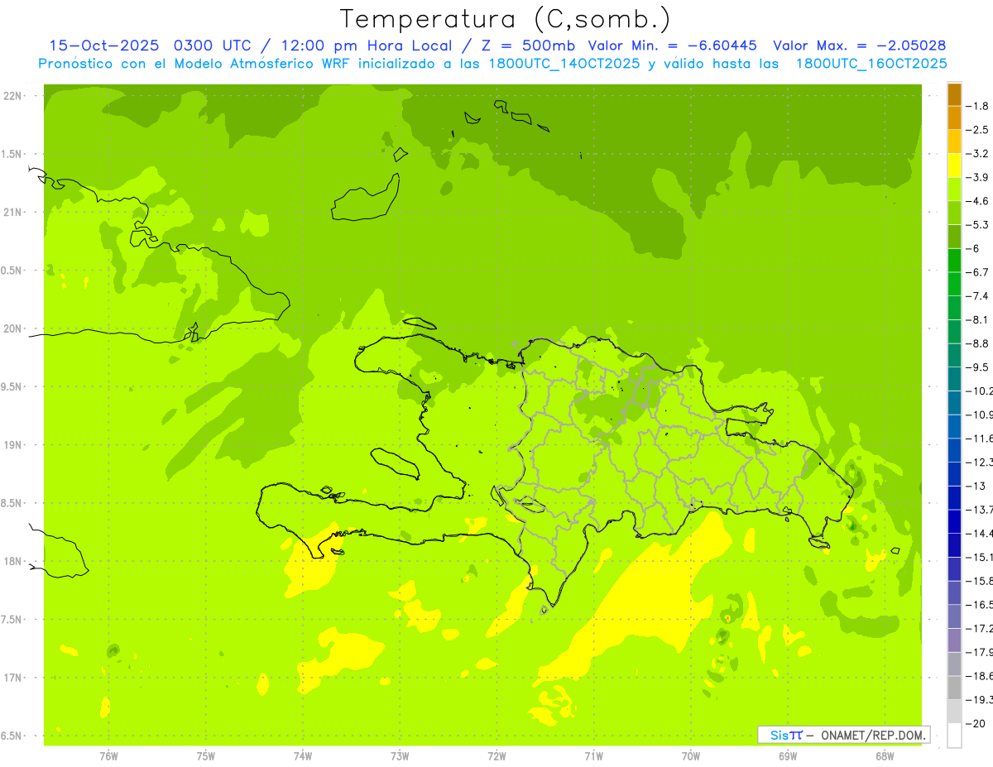This screenshot has height=767, width=993.
Task: Click the "70W" longitude label
Action: (690, 756)
